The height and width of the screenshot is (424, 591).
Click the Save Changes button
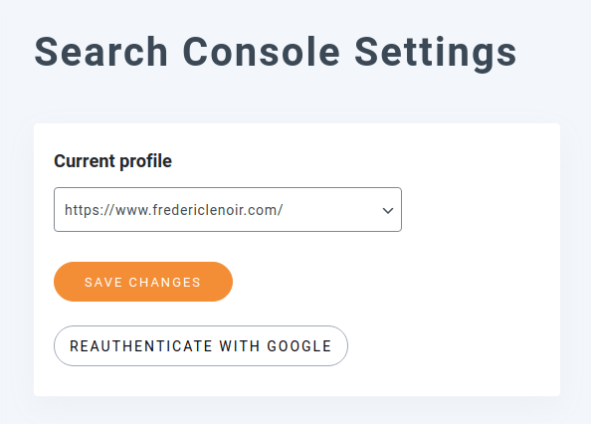coord(143,282)
